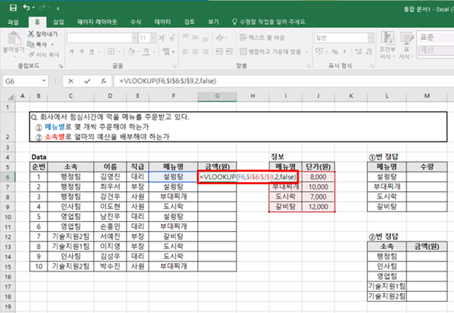Click the percent style icon
The width and height of the screenshot is (454, 313).
[x=335, y=52]
